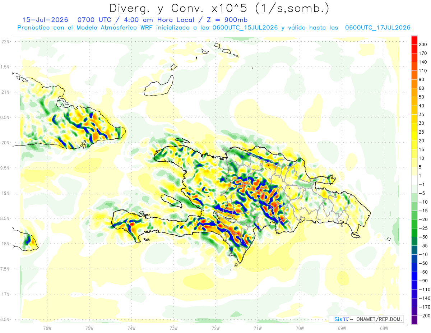Click colorbar label '-15'
Viewport: 431px width, 333px height.
pos(423,211)
